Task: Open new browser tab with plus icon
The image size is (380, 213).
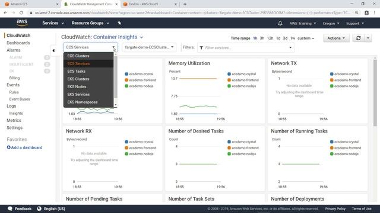Action: click(x=185, y=4)
